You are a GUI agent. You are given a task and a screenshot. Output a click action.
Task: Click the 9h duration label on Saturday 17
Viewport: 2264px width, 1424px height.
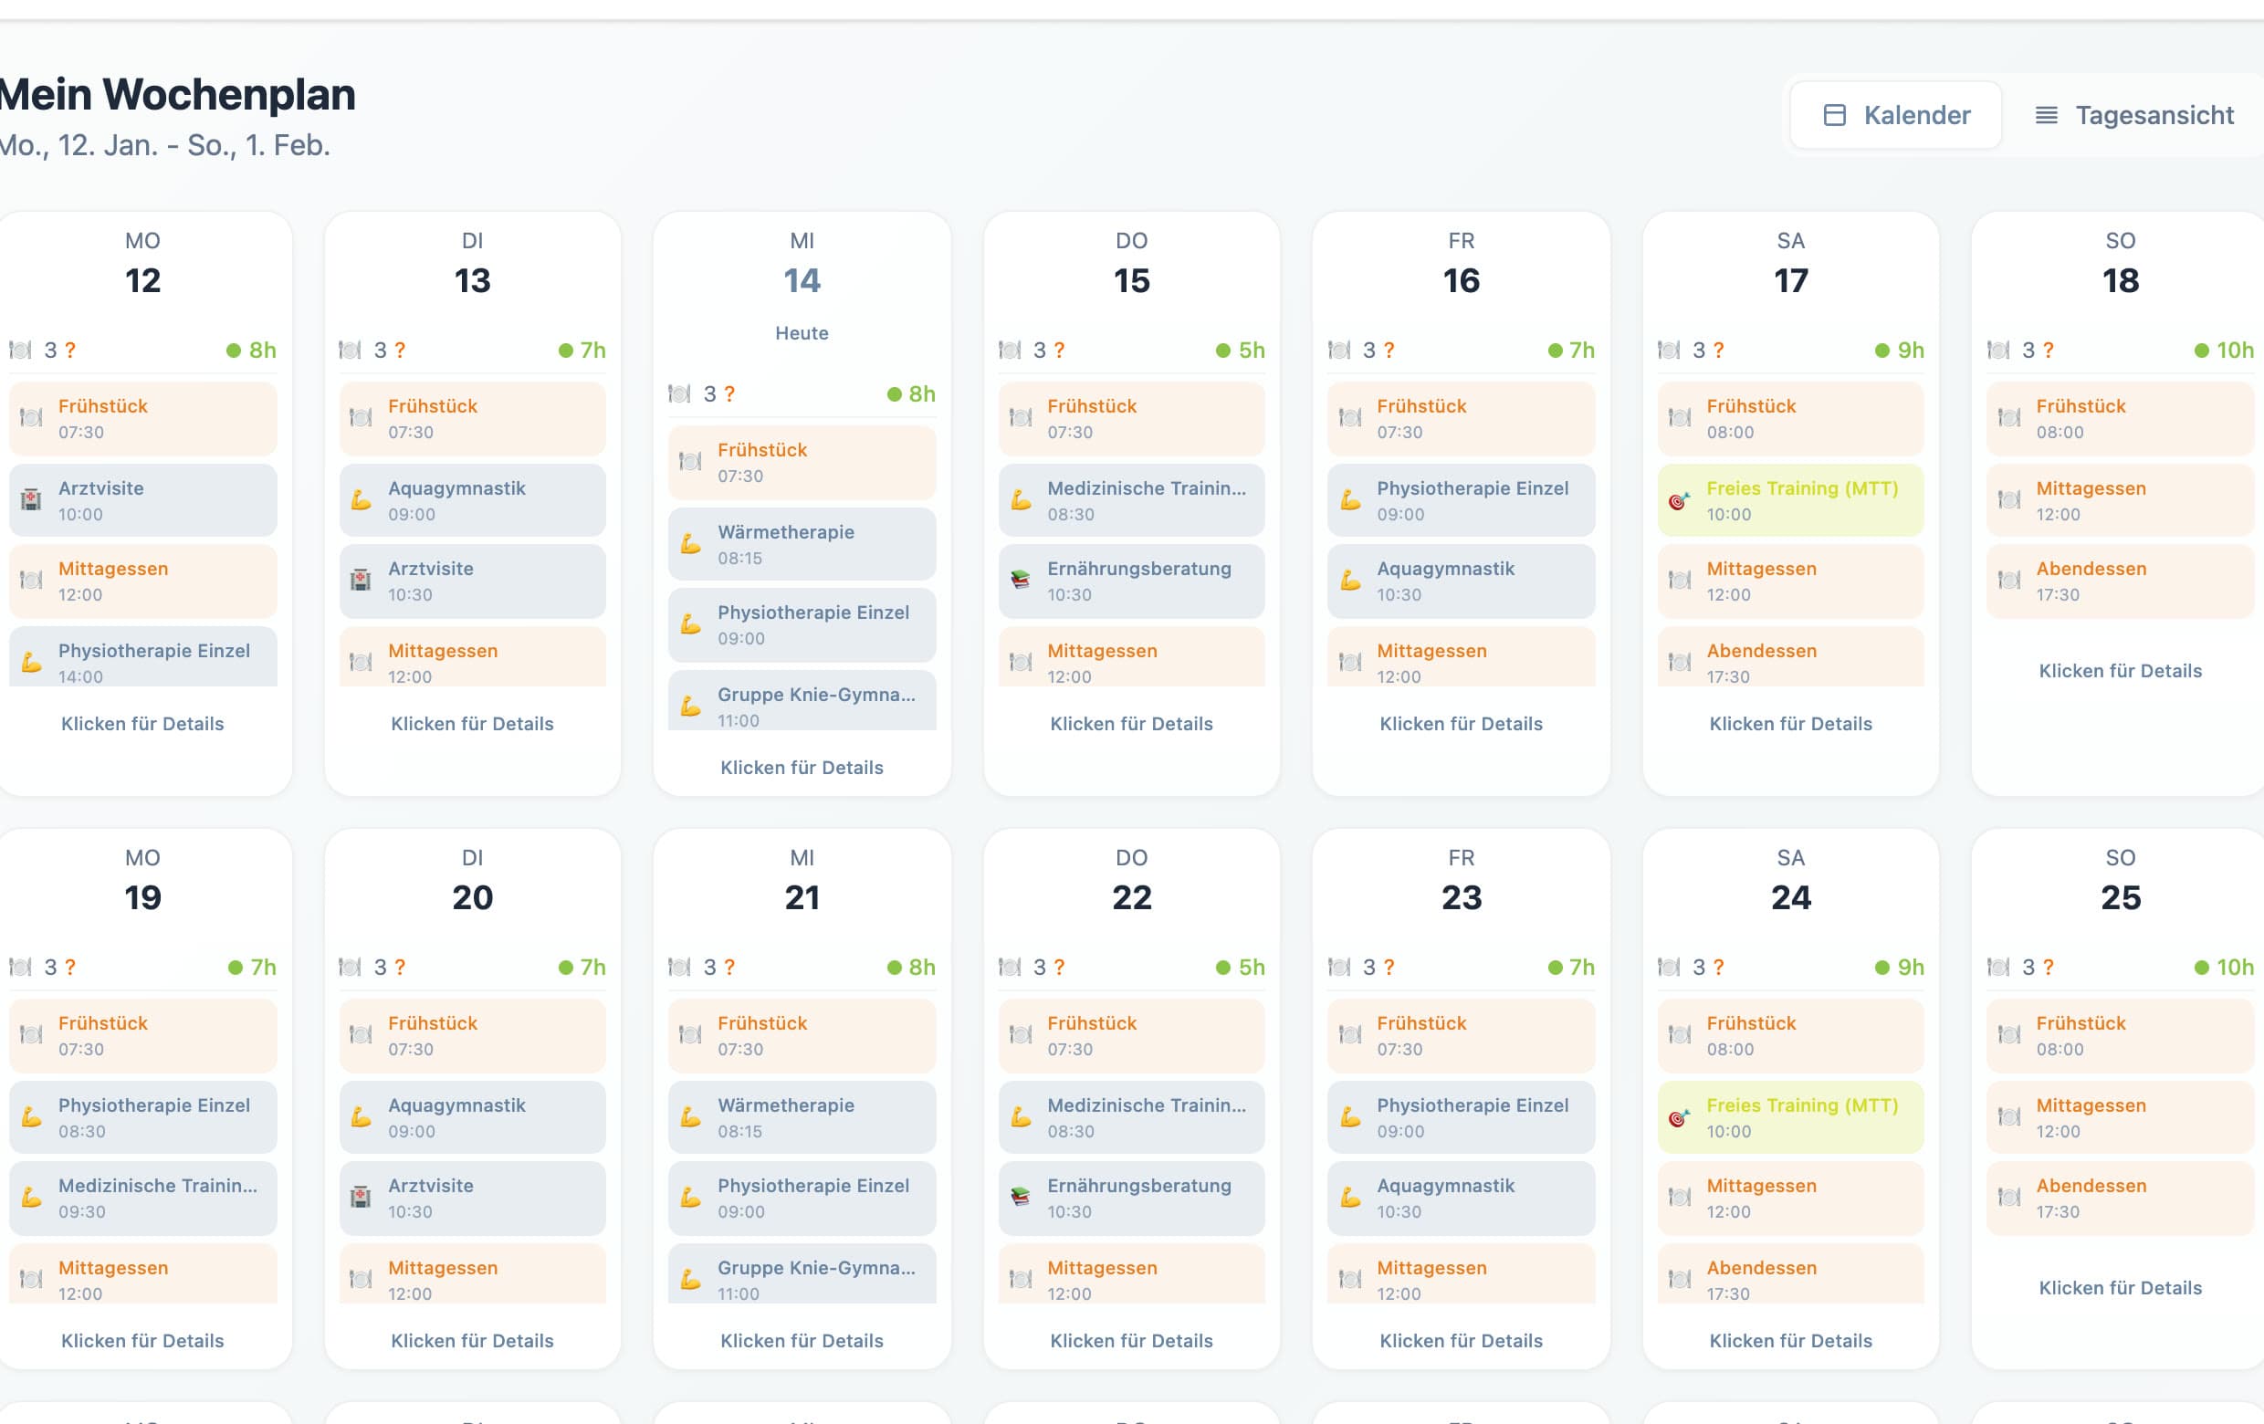pyautogui.click(x=1910, y=350)
